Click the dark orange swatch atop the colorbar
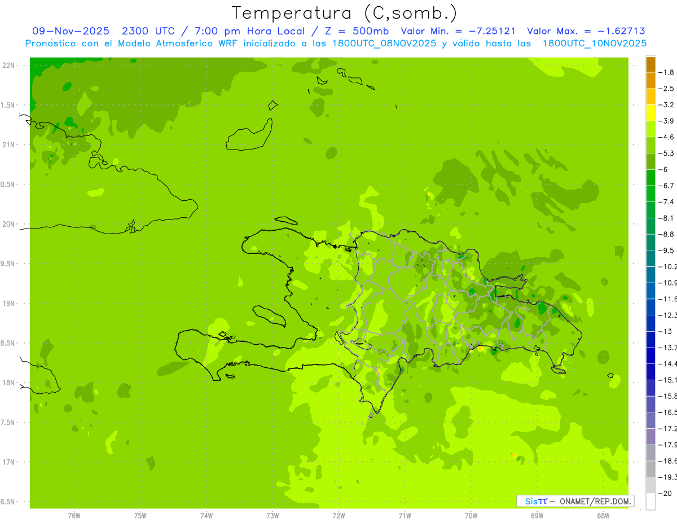 pyautogui.click(x=650, y=64)
